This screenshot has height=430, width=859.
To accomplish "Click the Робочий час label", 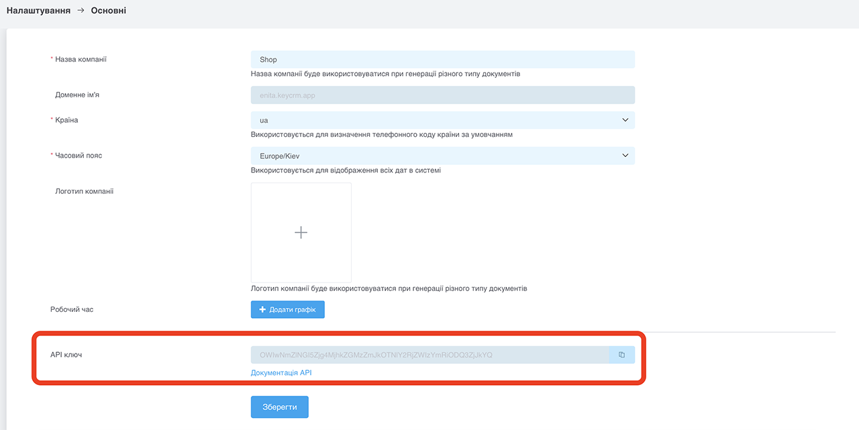I will tap(72, 310).
